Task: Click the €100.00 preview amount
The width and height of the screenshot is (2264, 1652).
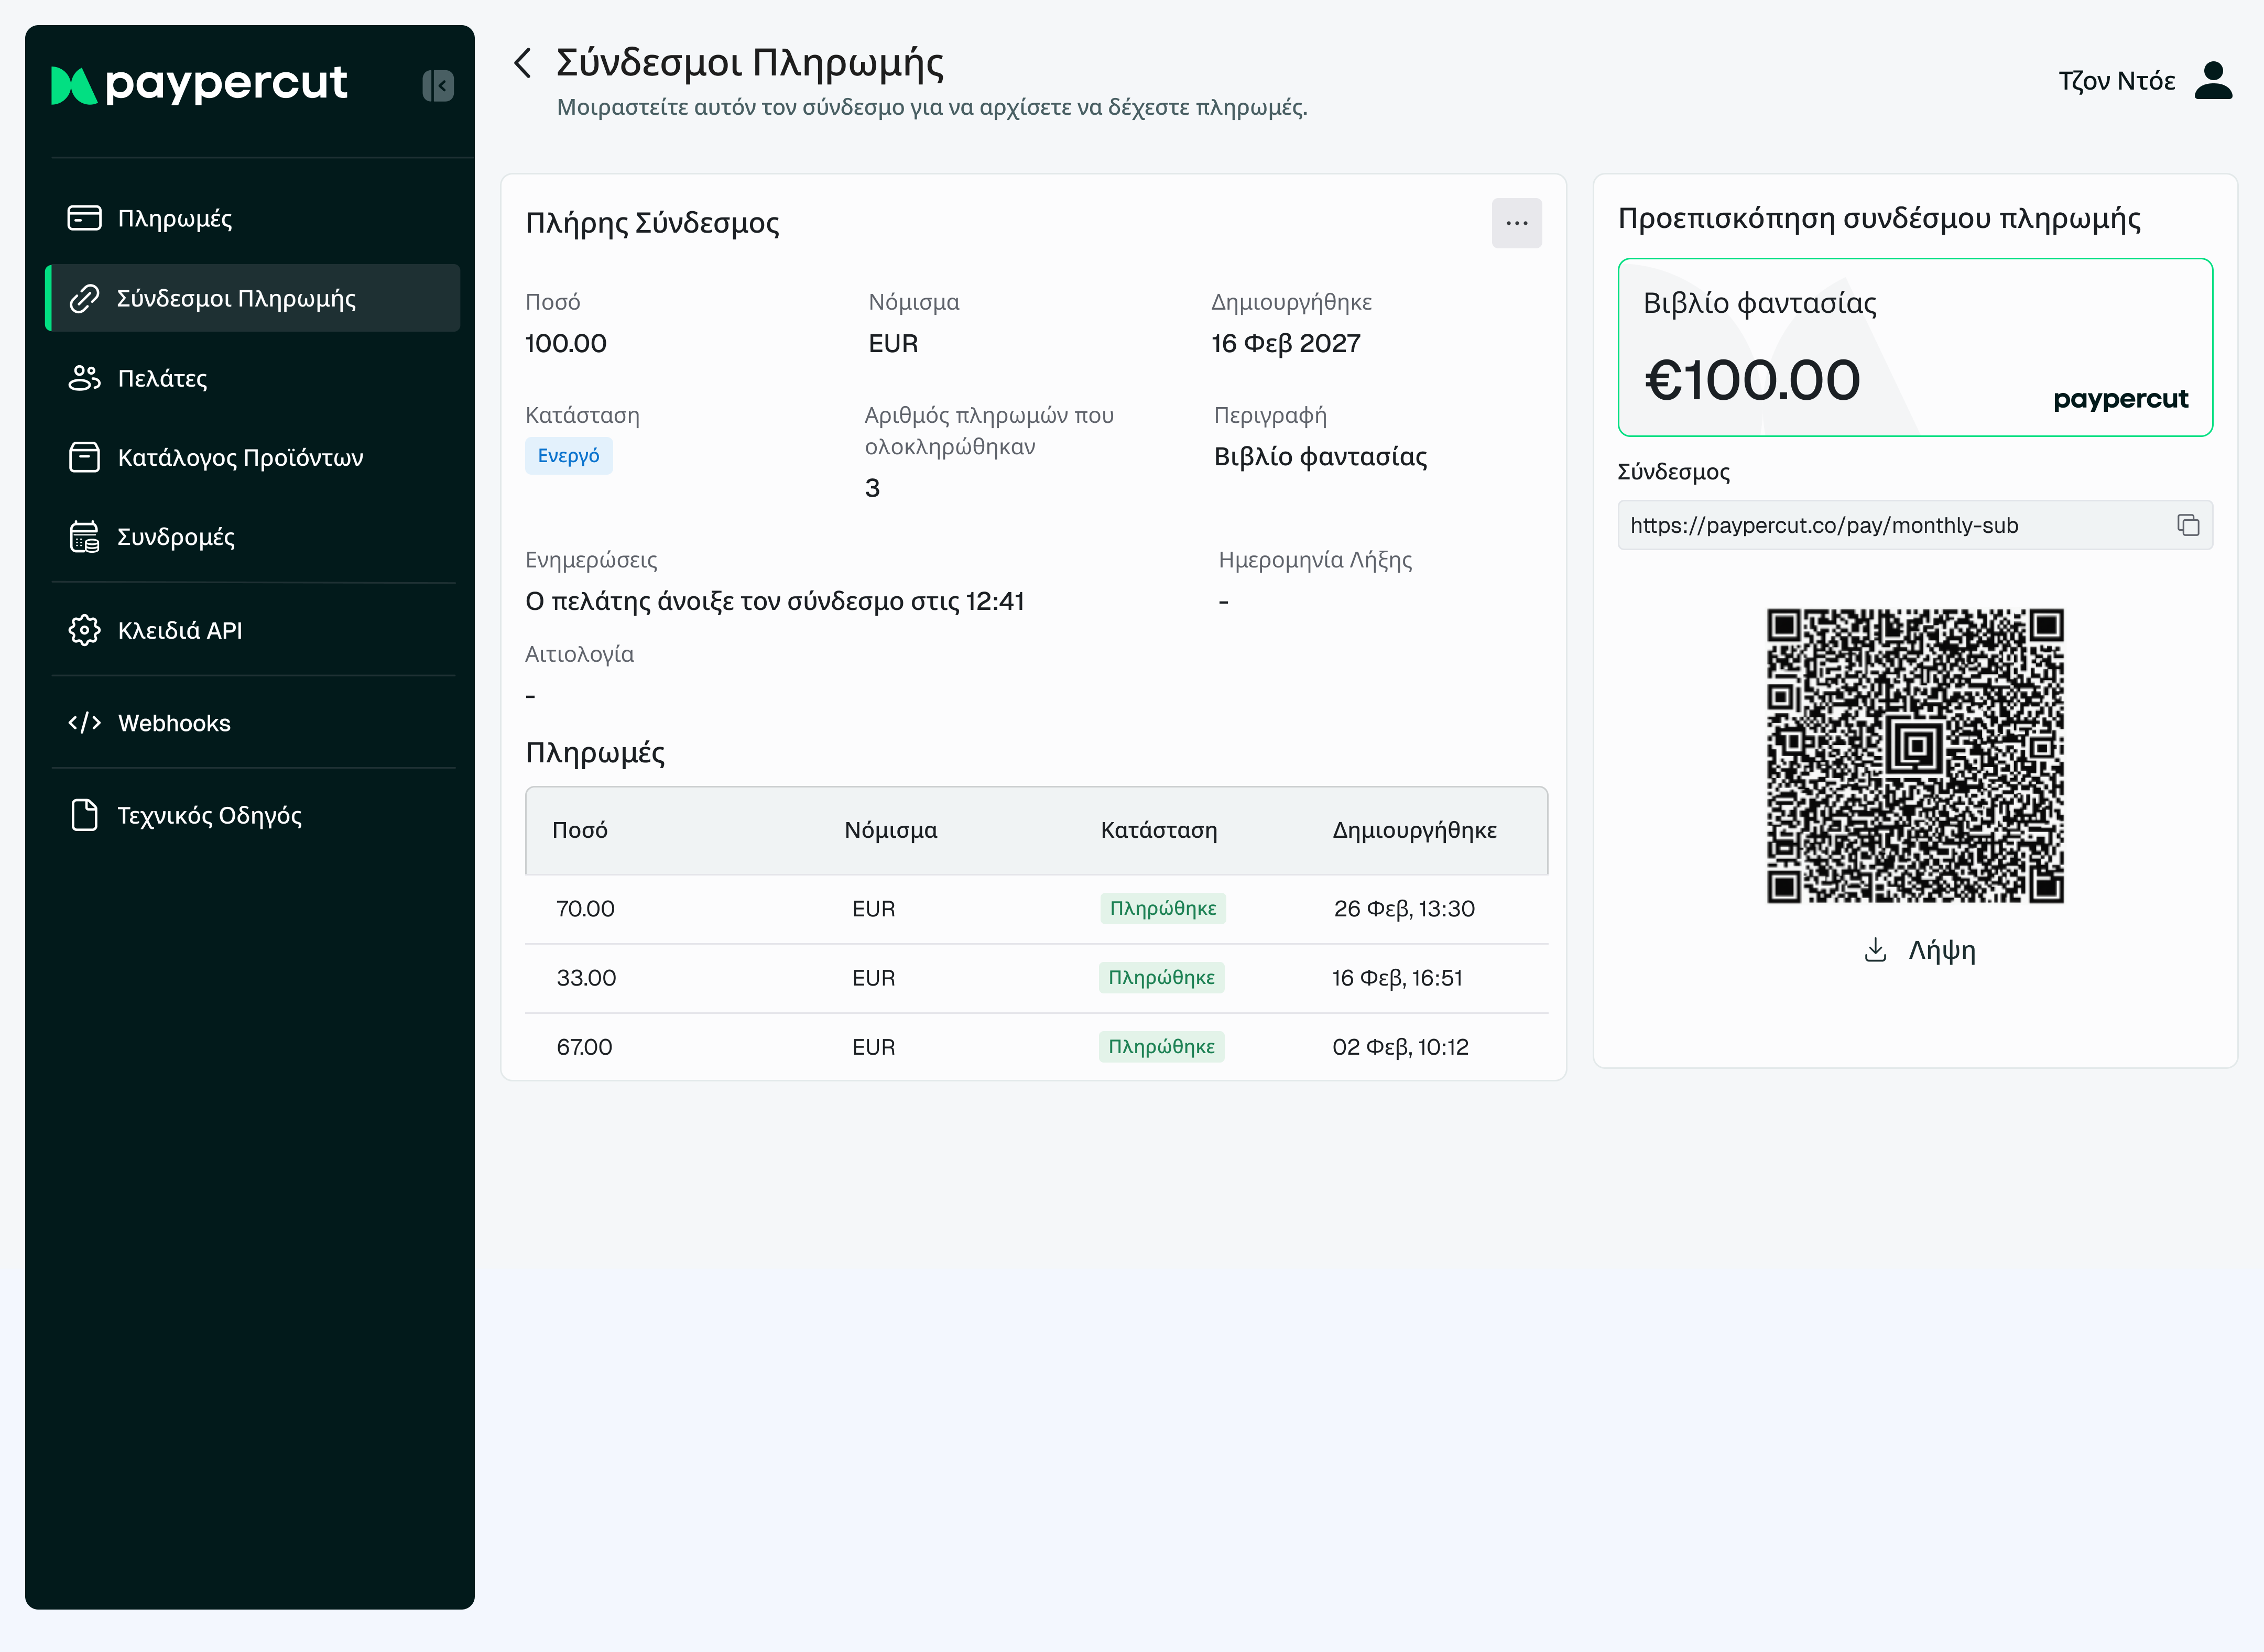Action: click(x=1752, y=380)
